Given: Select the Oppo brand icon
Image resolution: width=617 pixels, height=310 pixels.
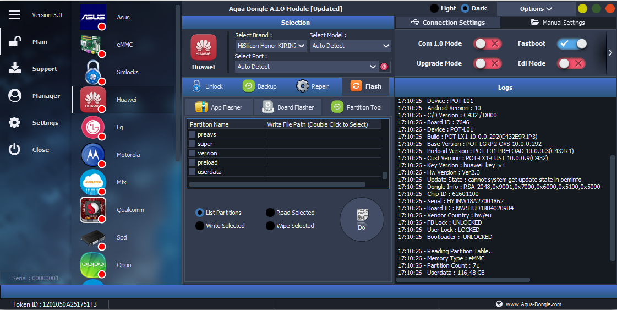Looking at the screenshot, I should 93,265.
